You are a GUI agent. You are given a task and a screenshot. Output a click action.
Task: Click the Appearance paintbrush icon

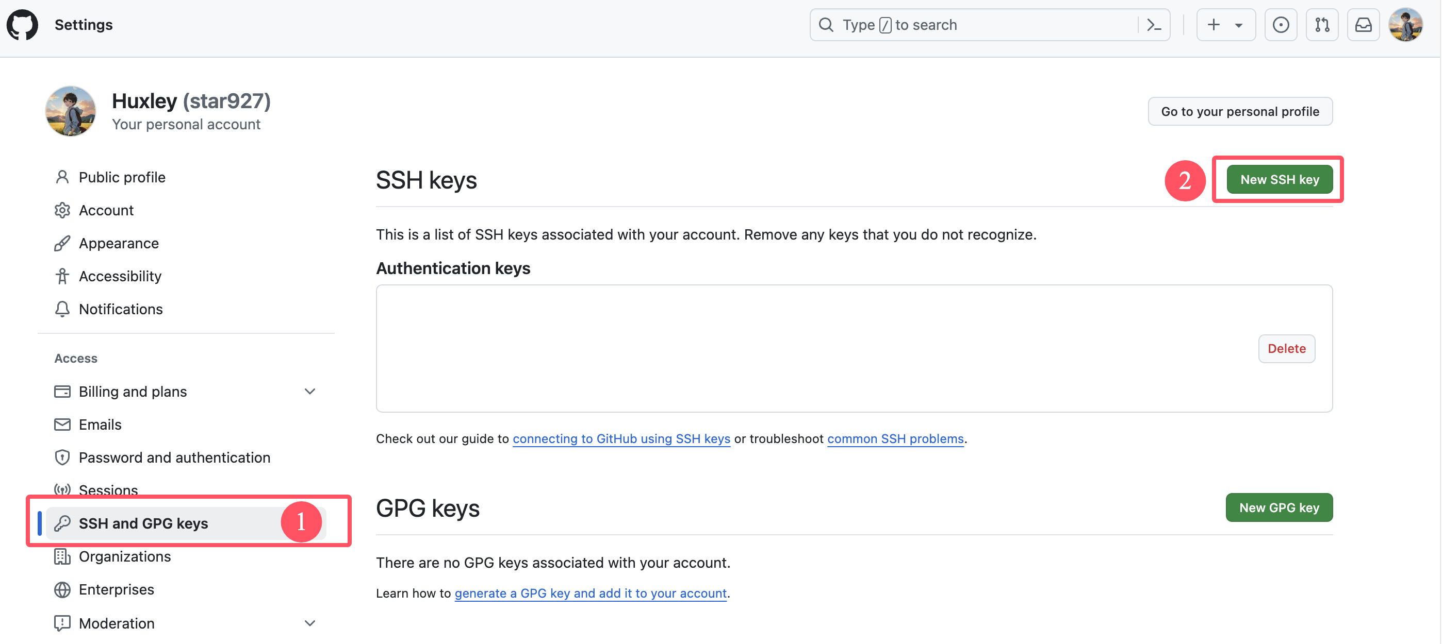point(62,243)
